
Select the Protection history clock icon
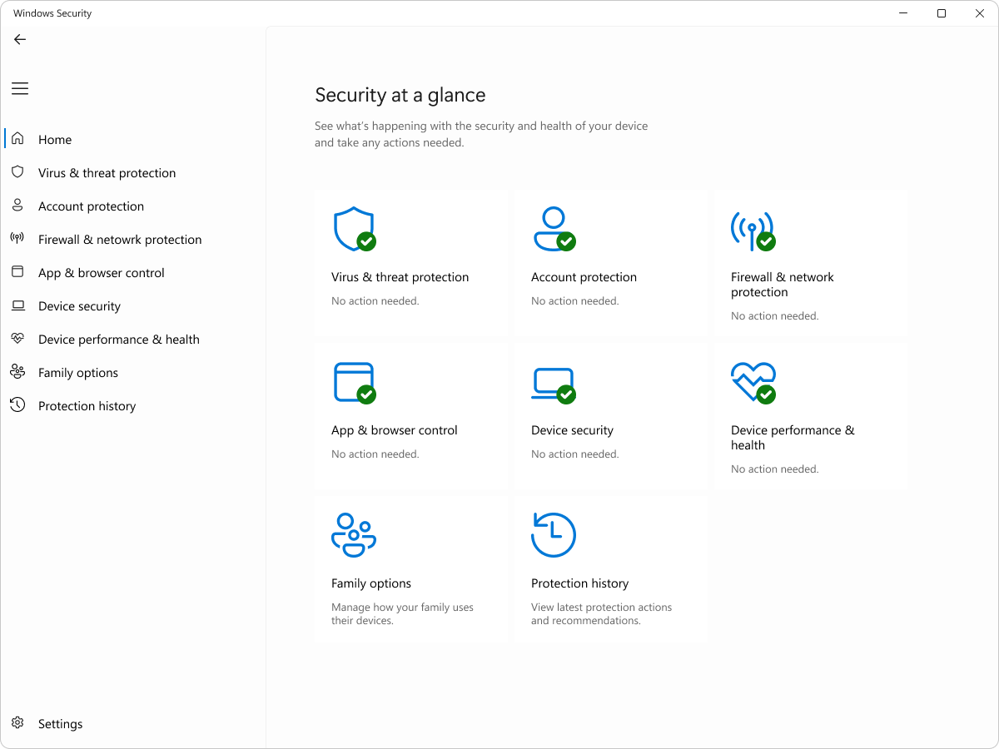click(x=554, y=534)
